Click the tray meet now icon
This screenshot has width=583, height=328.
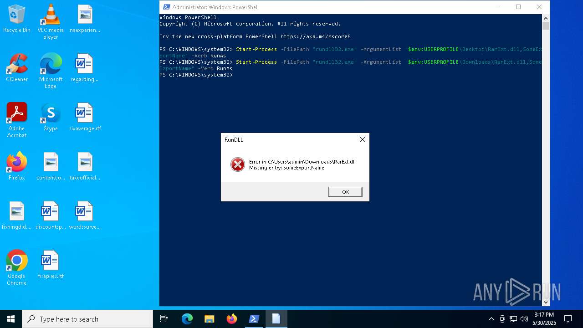pos(502,319)
